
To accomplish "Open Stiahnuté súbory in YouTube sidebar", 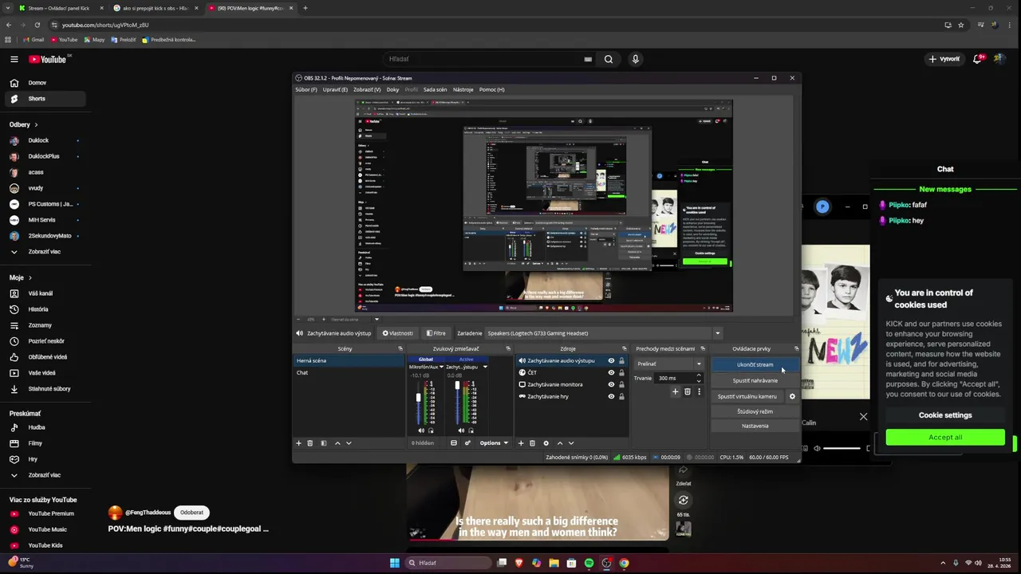I will pos(45,389).
